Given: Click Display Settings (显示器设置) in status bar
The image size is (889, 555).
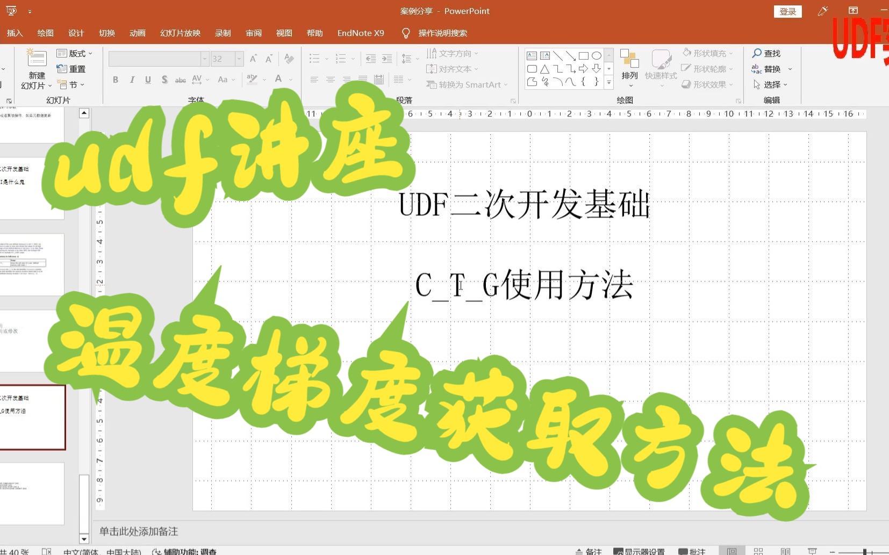Looking at the screenshot, I should pyautogui.click(x=639, y=551).
